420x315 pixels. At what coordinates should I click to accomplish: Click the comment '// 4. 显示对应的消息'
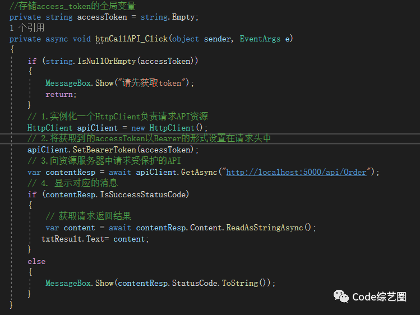(72, 183)
